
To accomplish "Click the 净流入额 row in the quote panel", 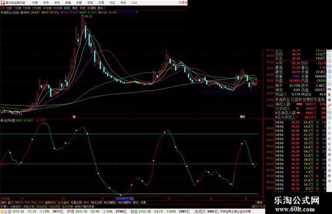I will (x=300, y=104).
